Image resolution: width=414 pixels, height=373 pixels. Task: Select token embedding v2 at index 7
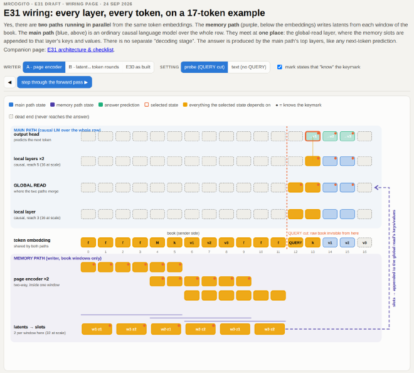pos(209,242)
